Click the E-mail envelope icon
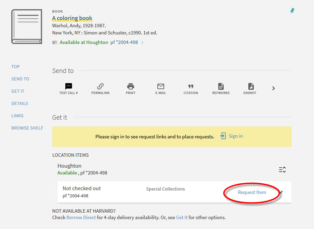 click(x=161, y=86)
